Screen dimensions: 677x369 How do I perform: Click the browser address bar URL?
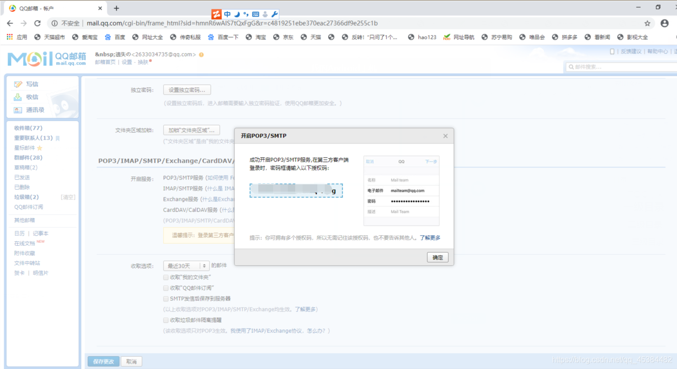(232, 23)
